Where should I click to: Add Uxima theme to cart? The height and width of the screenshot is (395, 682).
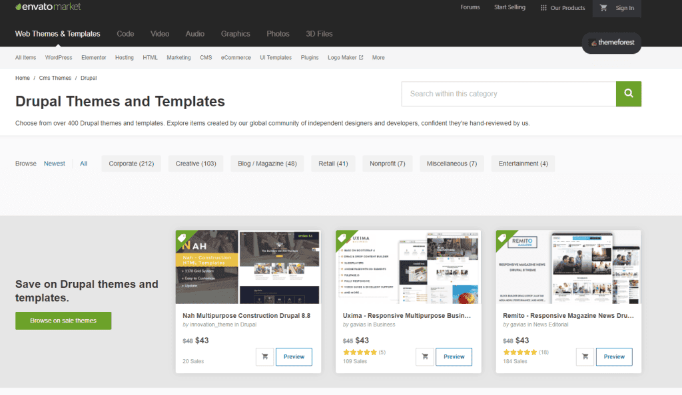(x=425, y=357)
